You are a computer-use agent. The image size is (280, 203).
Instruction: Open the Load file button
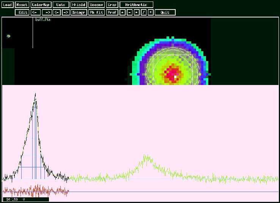point(7,5)
